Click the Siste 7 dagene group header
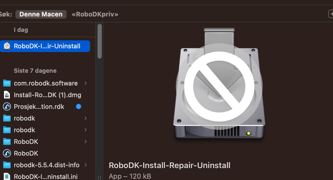Screen dimensions: 333x180 35,71
